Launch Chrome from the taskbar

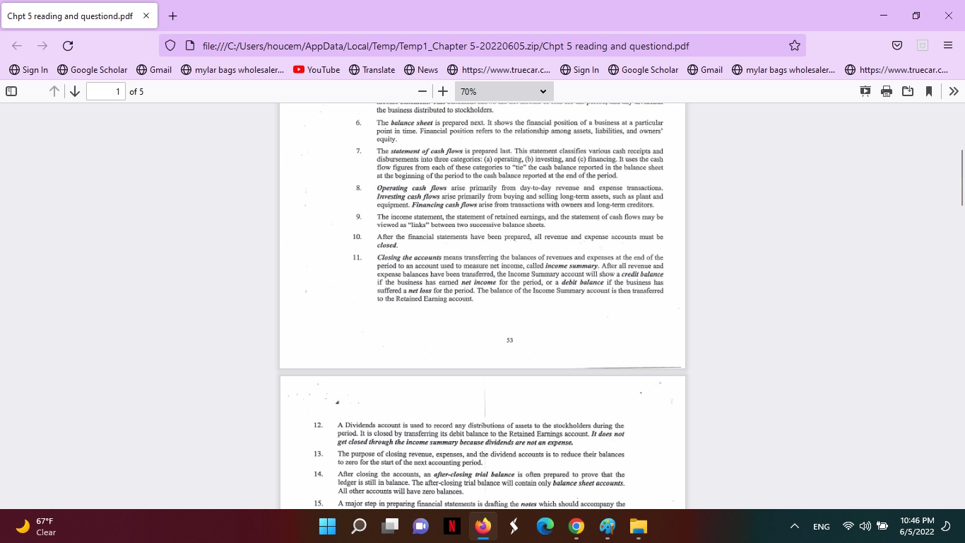[x=576, y=526]
